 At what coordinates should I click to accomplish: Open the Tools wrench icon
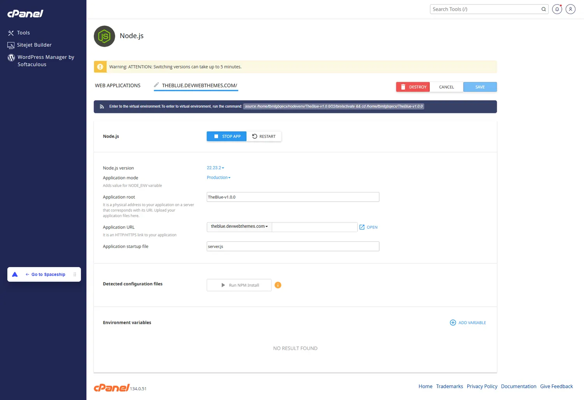click(11, 33)
